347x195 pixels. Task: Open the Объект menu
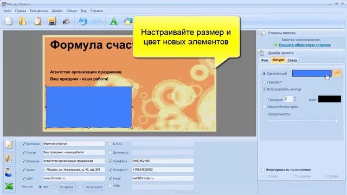[x=72, y=11]
